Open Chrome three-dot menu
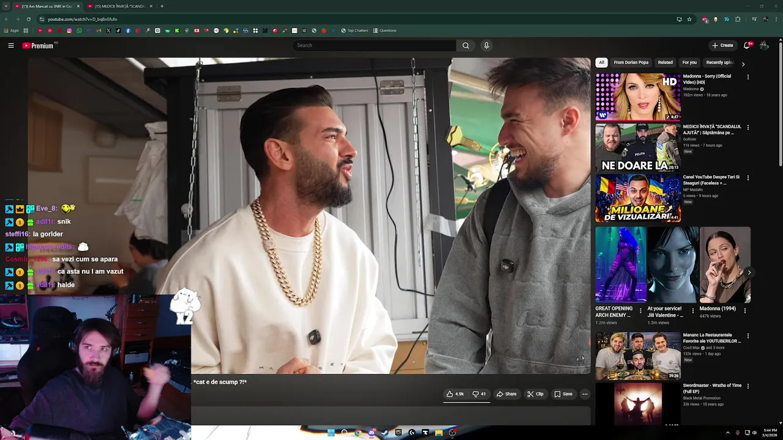Image resolution: width=783 pixels, height=440 pixels. [776, 19]
